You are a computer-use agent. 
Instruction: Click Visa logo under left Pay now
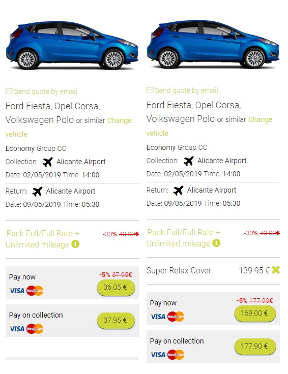tap(17, 291)
